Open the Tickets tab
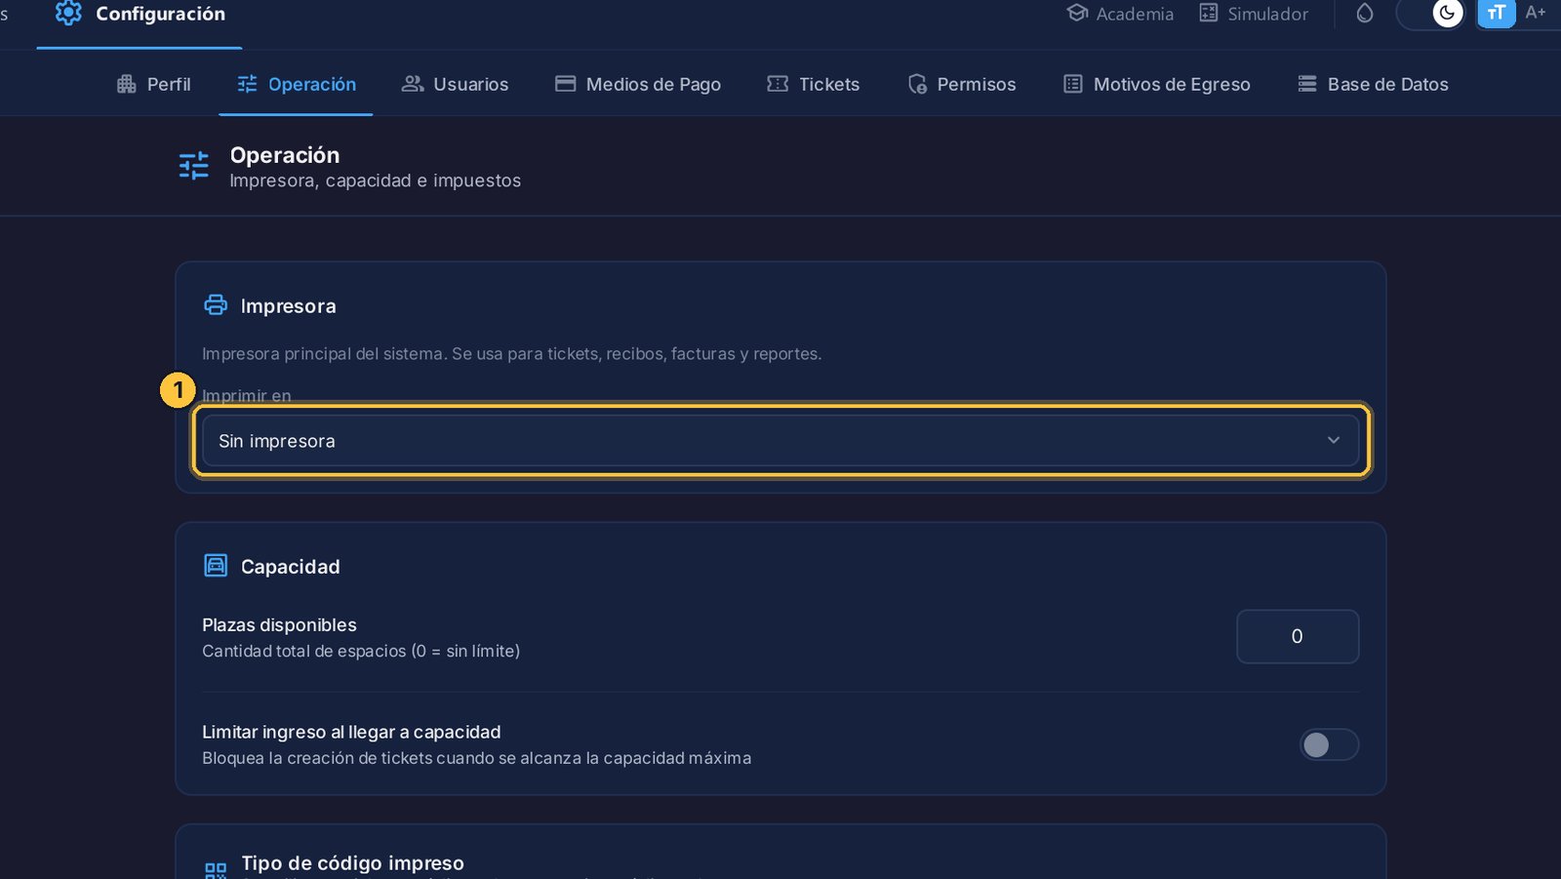 click(x=814, y=84)
